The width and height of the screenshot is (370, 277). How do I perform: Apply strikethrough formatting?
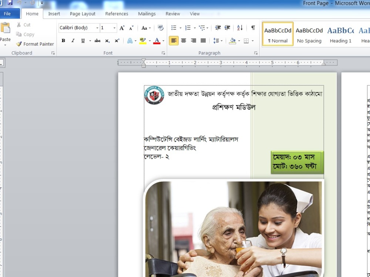97,41
